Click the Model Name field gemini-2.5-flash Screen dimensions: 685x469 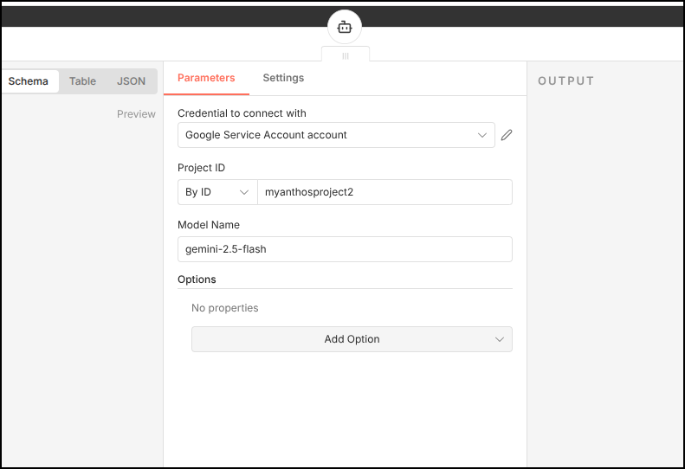point(345,249)
